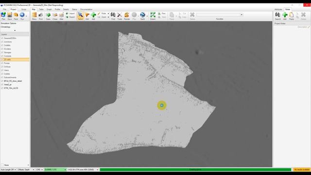Open the Favorites combo box dropdown
Image resolution: width=311 pixels, height=175 pixels.
pyautogui.click(x=242, y=15)
